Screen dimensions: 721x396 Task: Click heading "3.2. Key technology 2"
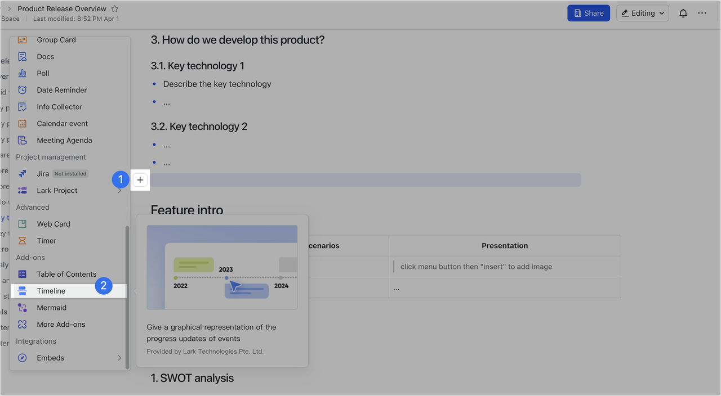click(199, 127)
